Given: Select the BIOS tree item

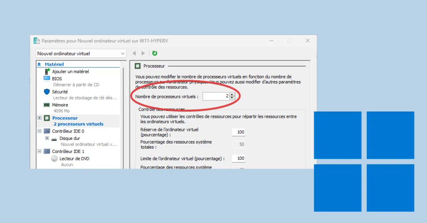Looking at the screenshot, I should [57, 78].
